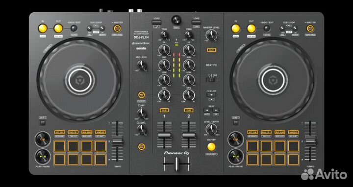
Task: Click the headphones MIX knob
Action: click(142, 113)
